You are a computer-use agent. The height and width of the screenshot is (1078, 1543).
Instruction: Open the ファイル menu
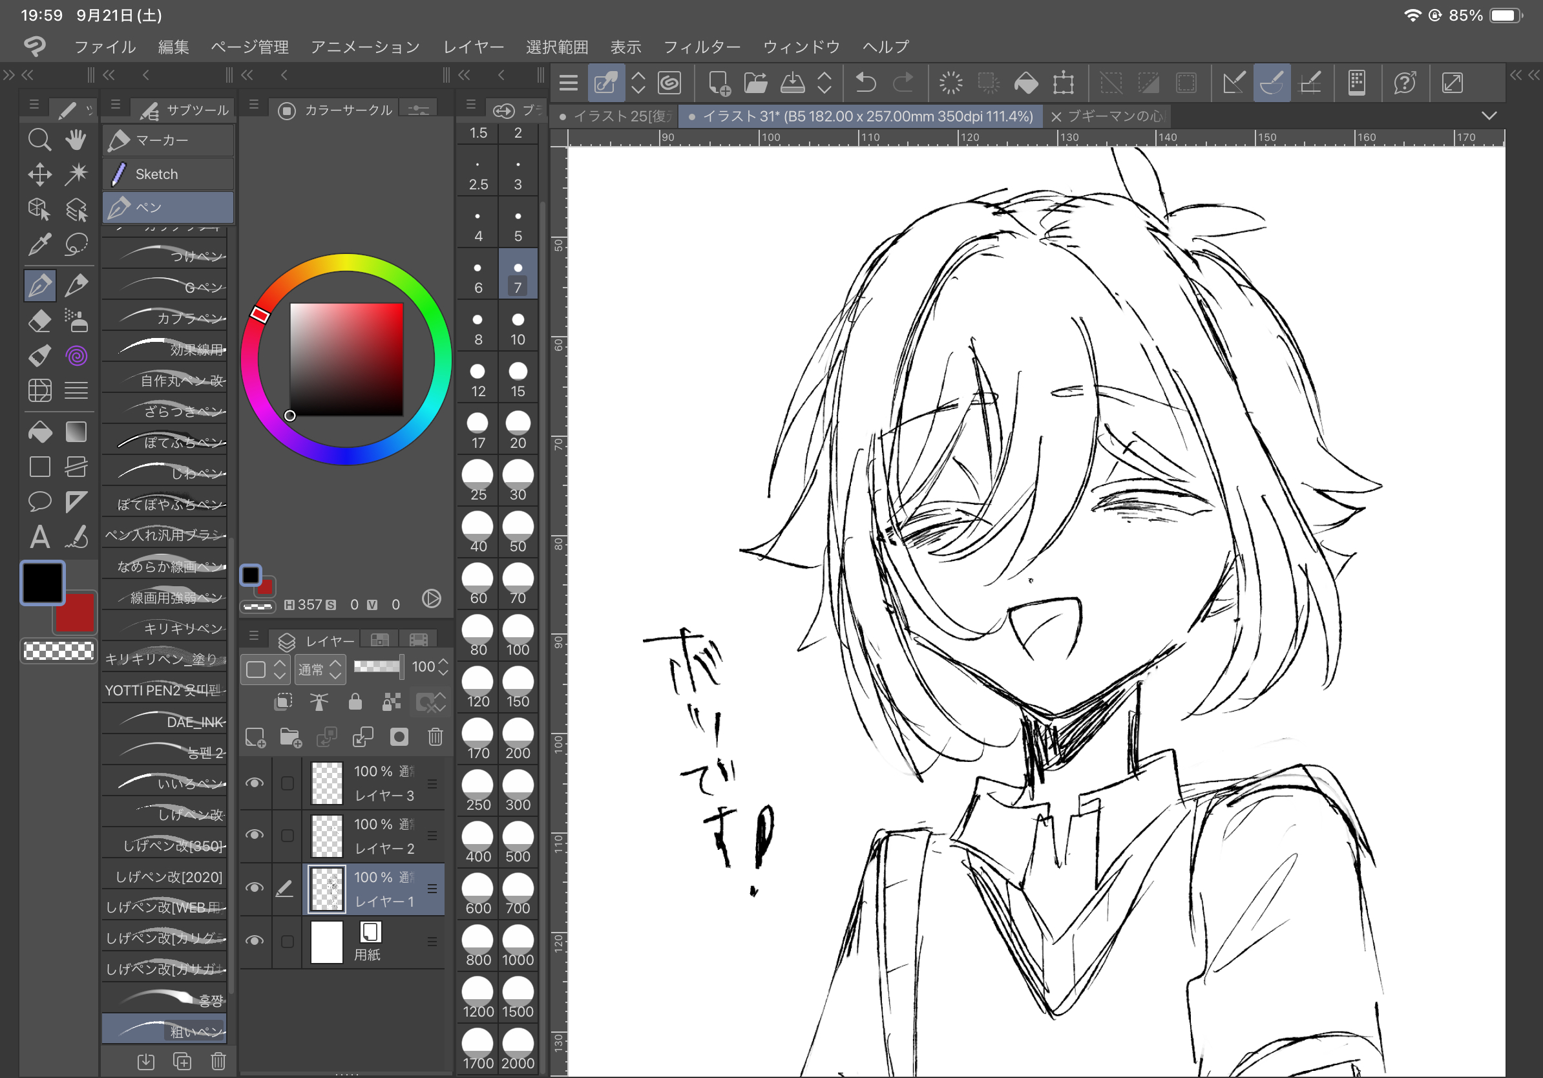pyautogui.click(x=105, y=47)
